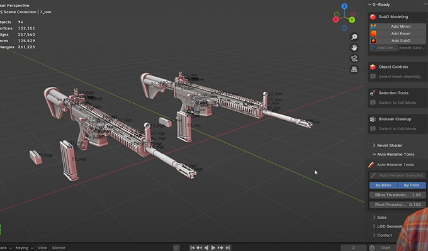Enable the By BBox rename mode
The height and width of the screenshot is (251, 428).
pos(383,185)
